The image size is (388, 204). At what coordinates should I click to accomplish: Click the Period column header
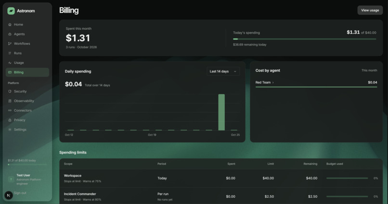[x=162, y=164]
